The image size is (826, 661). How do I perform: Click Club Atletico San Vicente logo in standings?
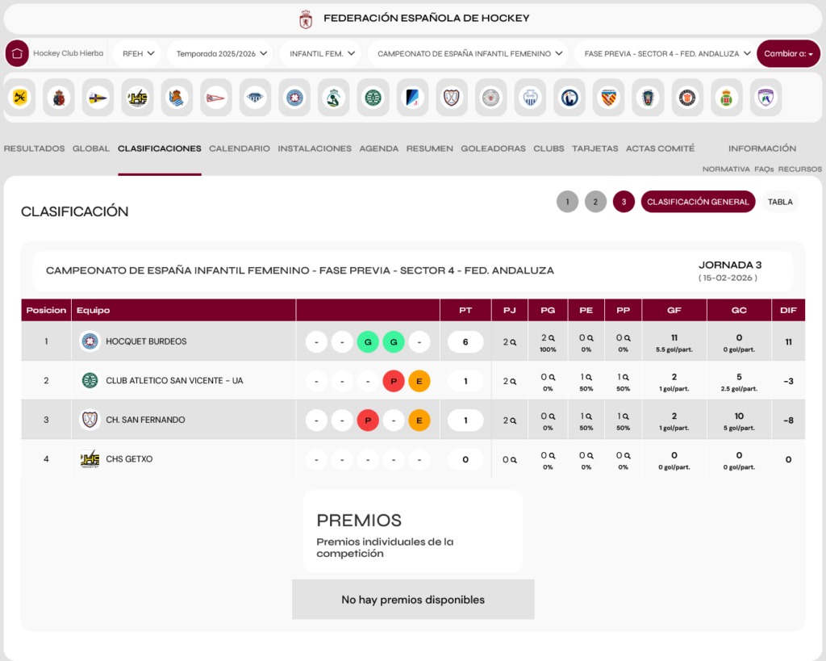point(90,380)
